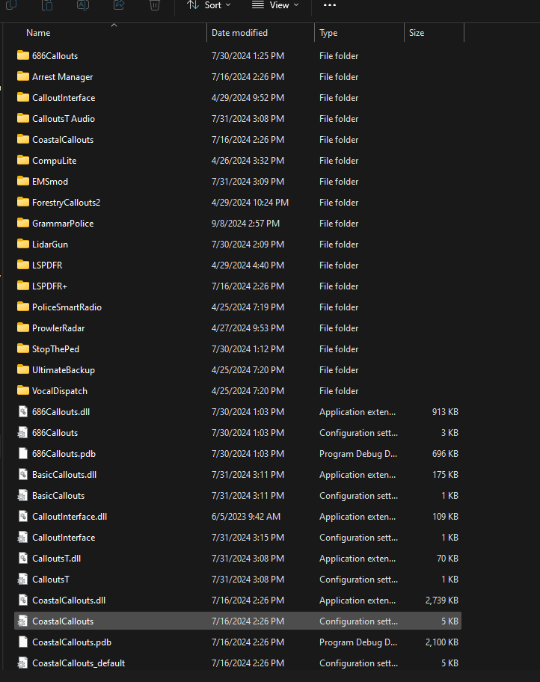540x682 pixels.
Task: Click the 913 KB size cell
Action: pos(445,412)
